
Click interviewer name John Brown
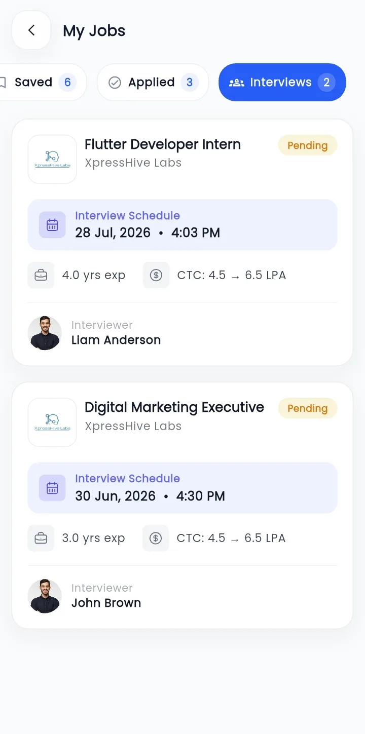(x=106, y=603)
